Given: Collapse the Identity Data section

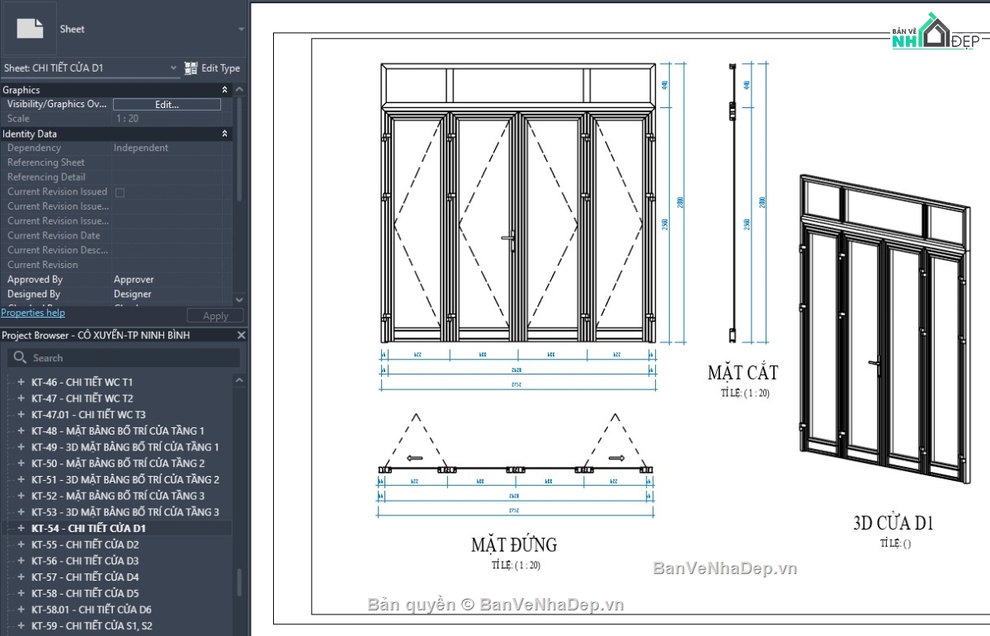Looking at the screenshot, I should pyautogui.click(x=224, y=134).
